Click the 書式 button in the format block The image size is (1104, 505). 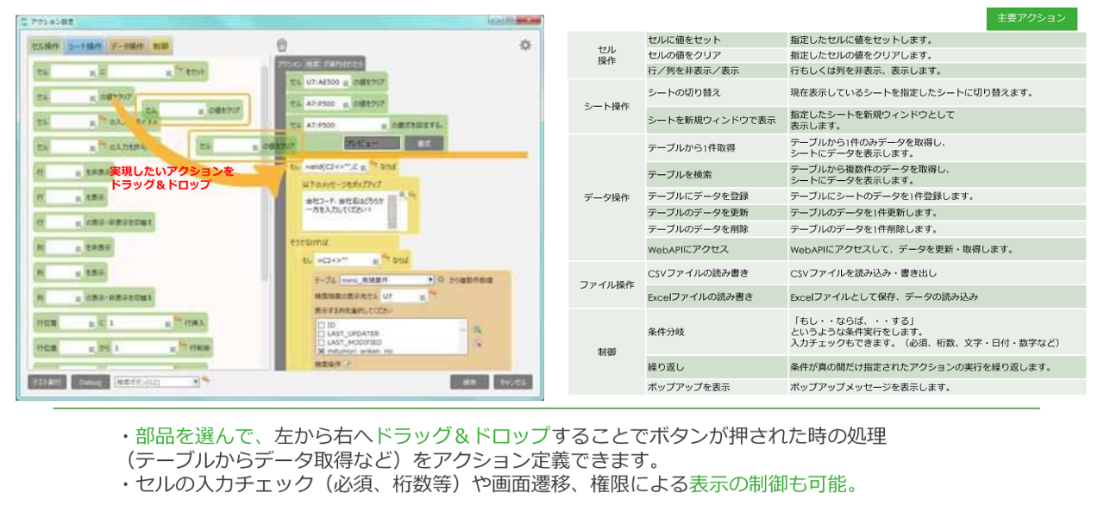pos(423,142)
